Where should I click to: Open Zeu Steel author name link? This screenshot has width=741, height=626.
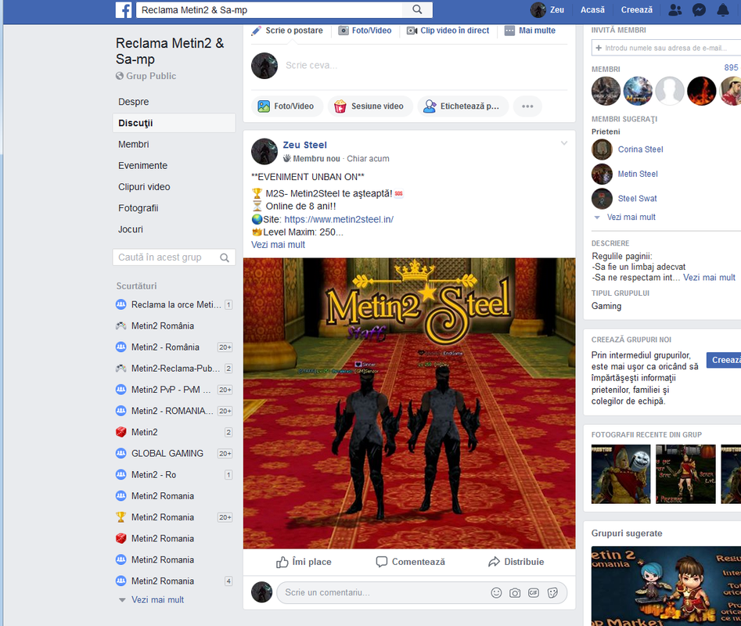[x=305, y=145]
